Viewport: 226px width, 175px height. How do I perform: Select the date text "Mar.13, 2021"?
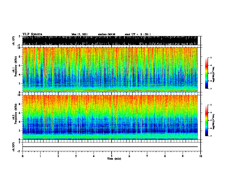80,34
